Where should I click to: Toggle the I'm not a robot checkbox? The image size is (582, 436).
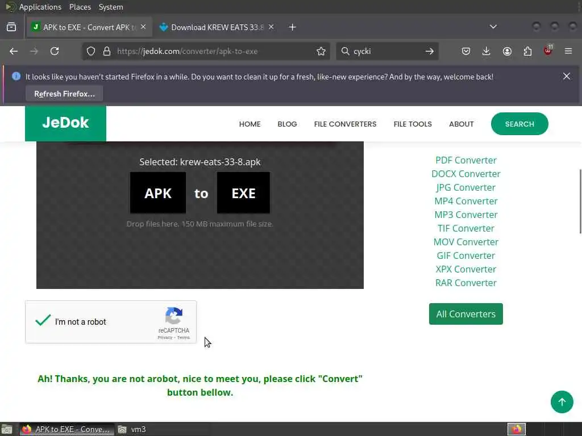[x=43, y=320]
